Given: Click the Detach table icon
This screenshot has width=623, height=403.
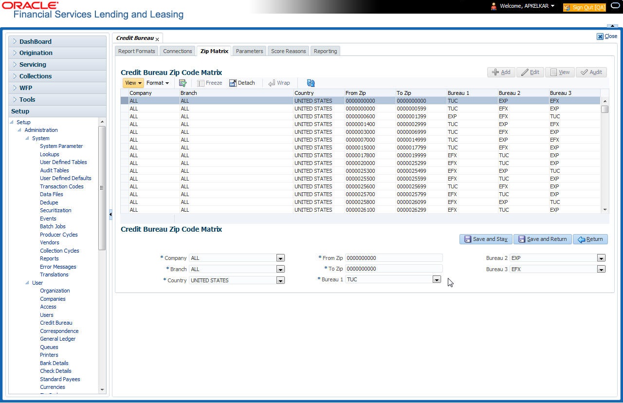Looking at the screenshot, I should pyautogui.click(x=242, y=83).
